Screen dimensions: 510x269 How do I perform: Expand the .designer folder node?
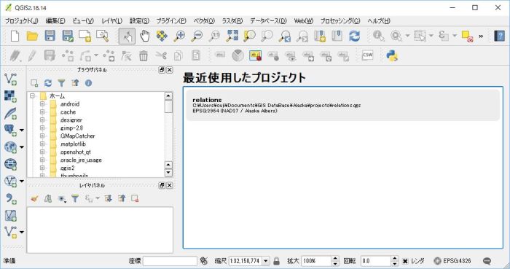[42, 120]
